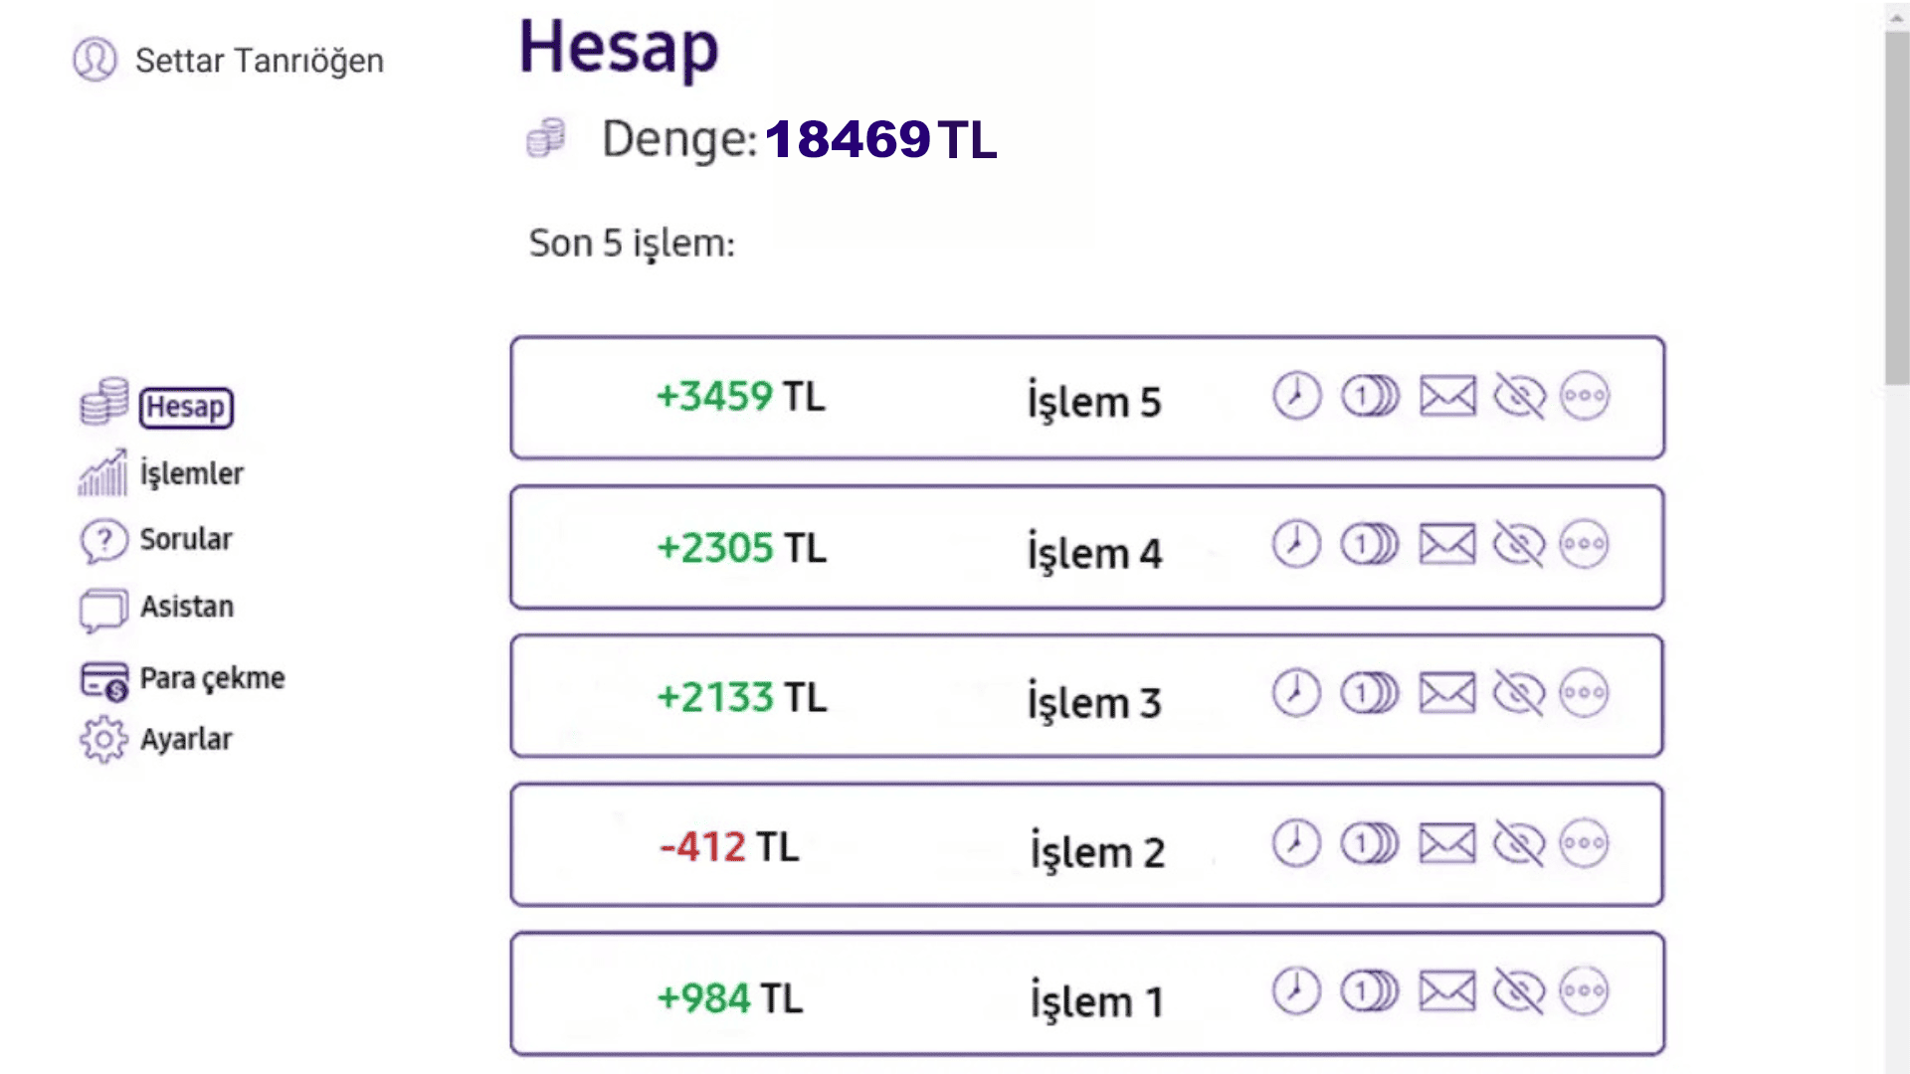Open envelope icon for İşlem 3
The width and height of the screenshot is (1910, 1074).
click(x=1446, y=694)
